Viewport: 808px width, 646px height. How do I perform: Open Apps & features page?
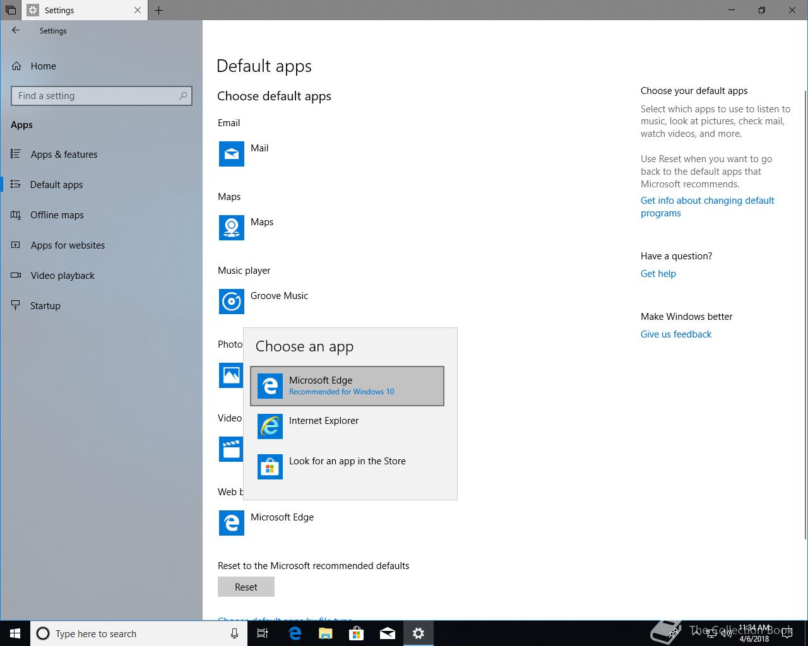click(x=101, y=155)
